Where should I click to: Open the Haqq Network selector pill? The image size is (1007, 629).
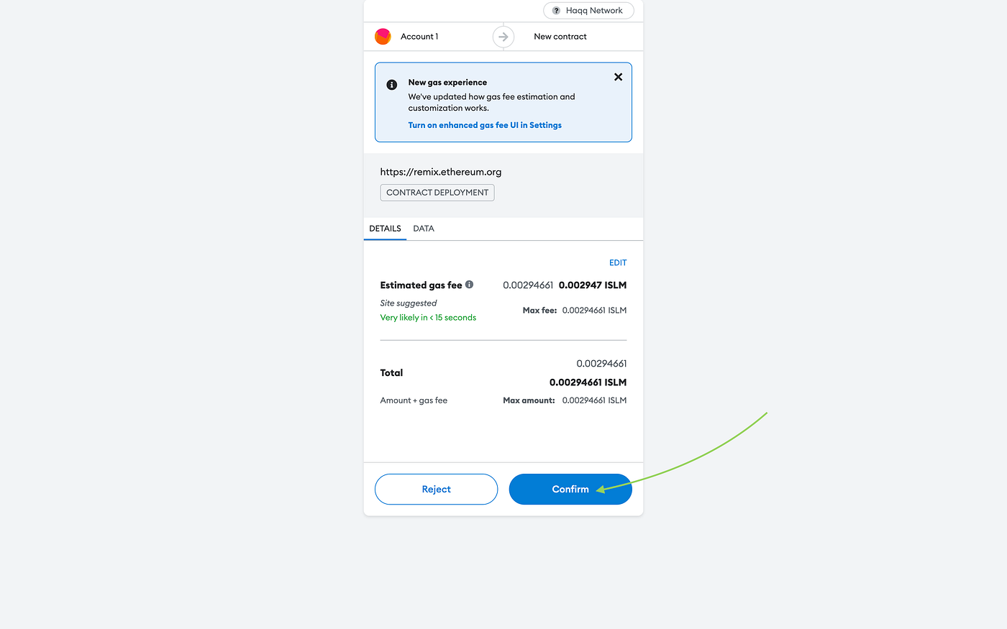tap(588, 11)
